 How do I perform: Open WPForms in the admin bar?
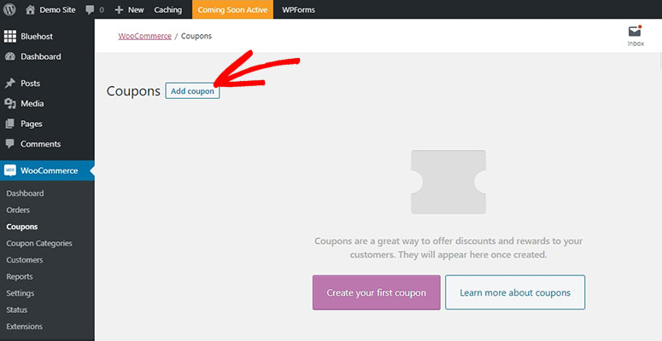click(298, 9)
